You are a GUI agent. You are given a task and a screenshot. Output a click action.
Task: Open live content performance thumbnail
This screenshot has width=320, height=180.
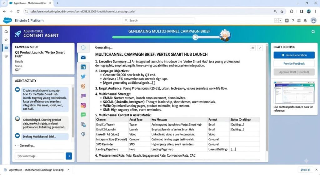tap(294, 92)
